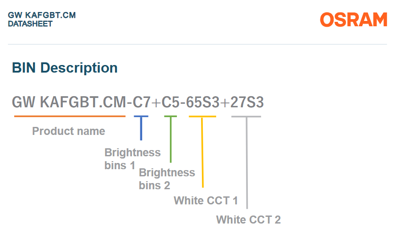Click the C5 segment in the code

171,102
